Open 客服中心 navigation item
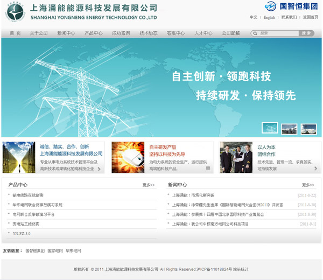323x280 pixels. 176,33
